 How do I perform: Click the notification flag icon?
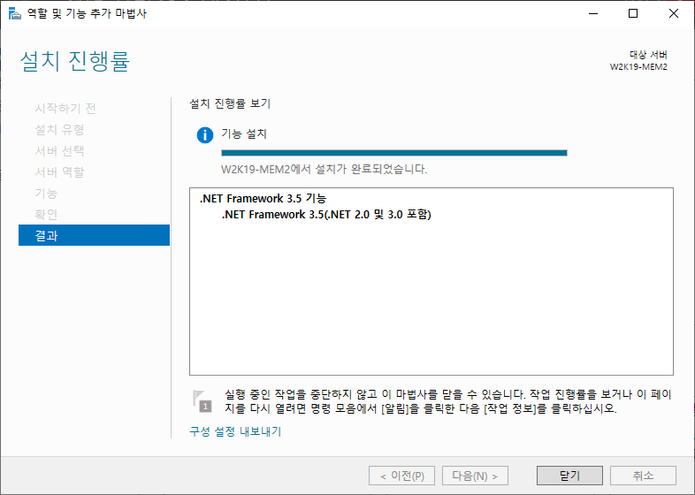click(202, 401)
